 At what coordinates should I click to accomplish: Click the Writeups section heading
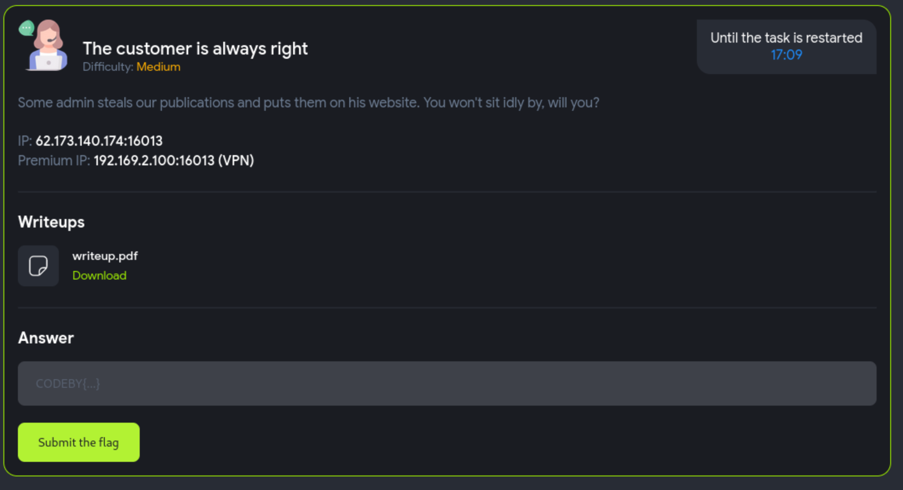(51, 222)
